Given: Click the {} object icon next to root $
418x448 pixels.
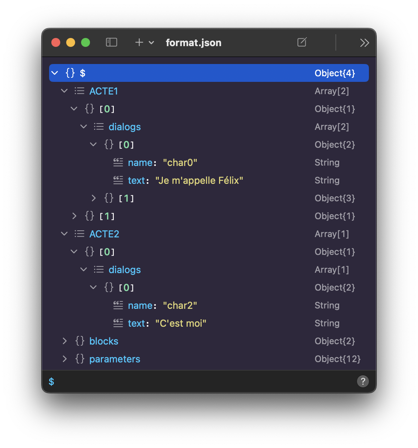Looking at the screenshot, I should point(70,73).
